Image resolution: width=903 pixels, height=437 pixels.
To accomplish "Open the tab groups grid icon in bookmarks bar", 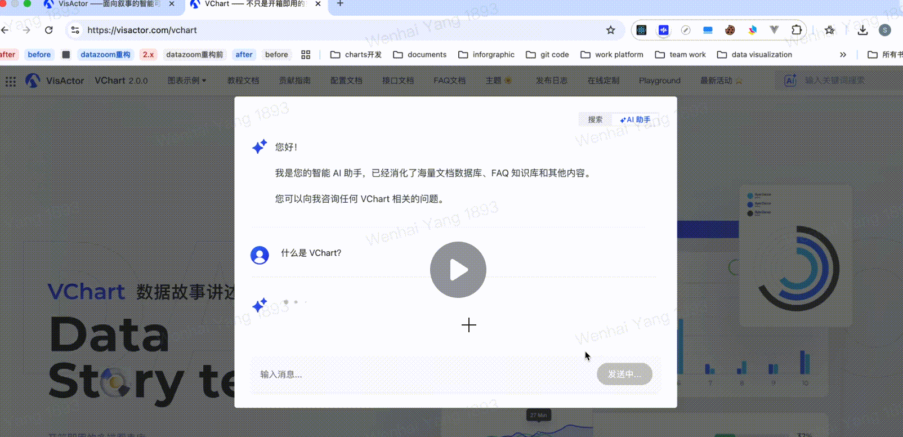I will coord(306,55).
